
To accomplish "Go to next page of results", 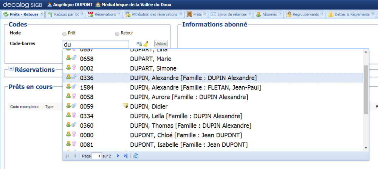I will [x=118, y=156].
